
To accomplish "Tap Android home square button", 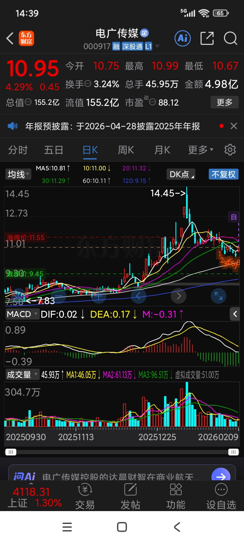I will pos(122,527).
